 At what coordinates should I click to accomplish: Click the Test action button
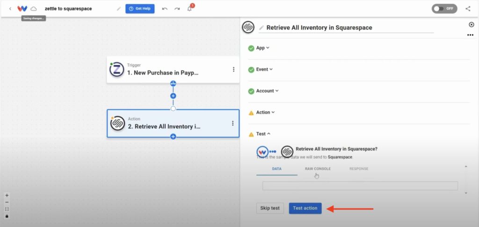305,208
